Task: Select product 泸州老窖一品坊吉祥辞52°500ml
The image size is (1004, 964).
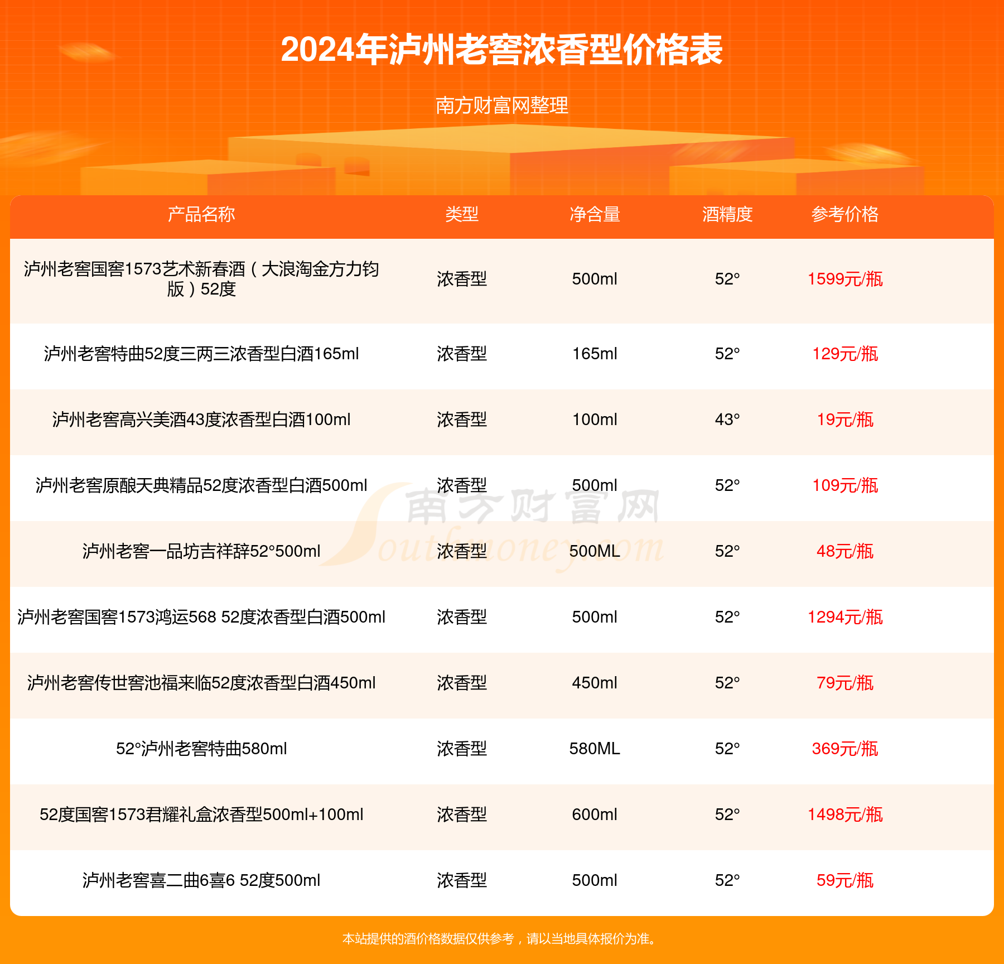Action: click(x=201, y=551)
